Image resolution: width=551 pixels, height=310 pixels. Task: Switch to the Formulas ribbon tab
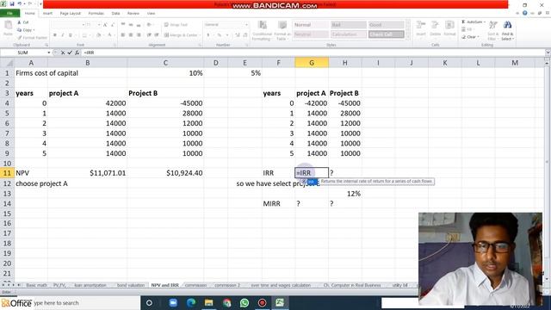point(96,14)
